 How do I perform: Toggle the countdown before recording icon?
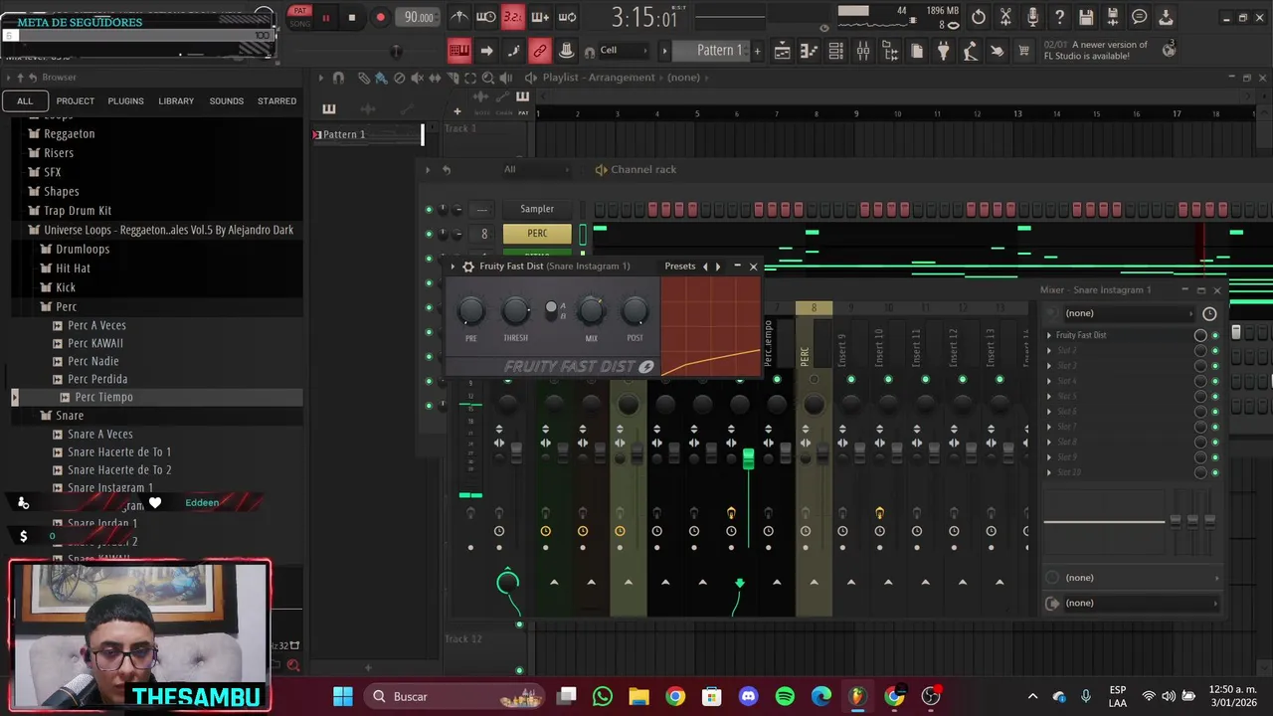click(x=512, y=17)
